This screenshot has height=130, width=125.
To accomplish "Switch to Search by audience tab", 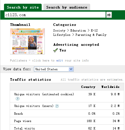I will coord(67,7).
